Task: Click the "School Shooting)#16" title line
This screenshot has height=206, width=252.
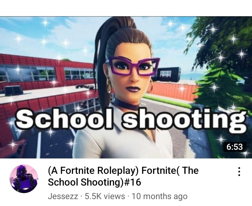Action: (x=94, y=182)
